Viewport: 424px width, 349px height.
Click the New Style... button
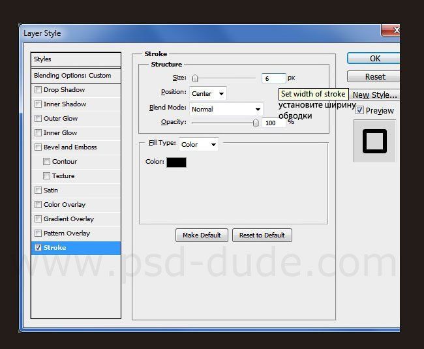tap(374, 95)
